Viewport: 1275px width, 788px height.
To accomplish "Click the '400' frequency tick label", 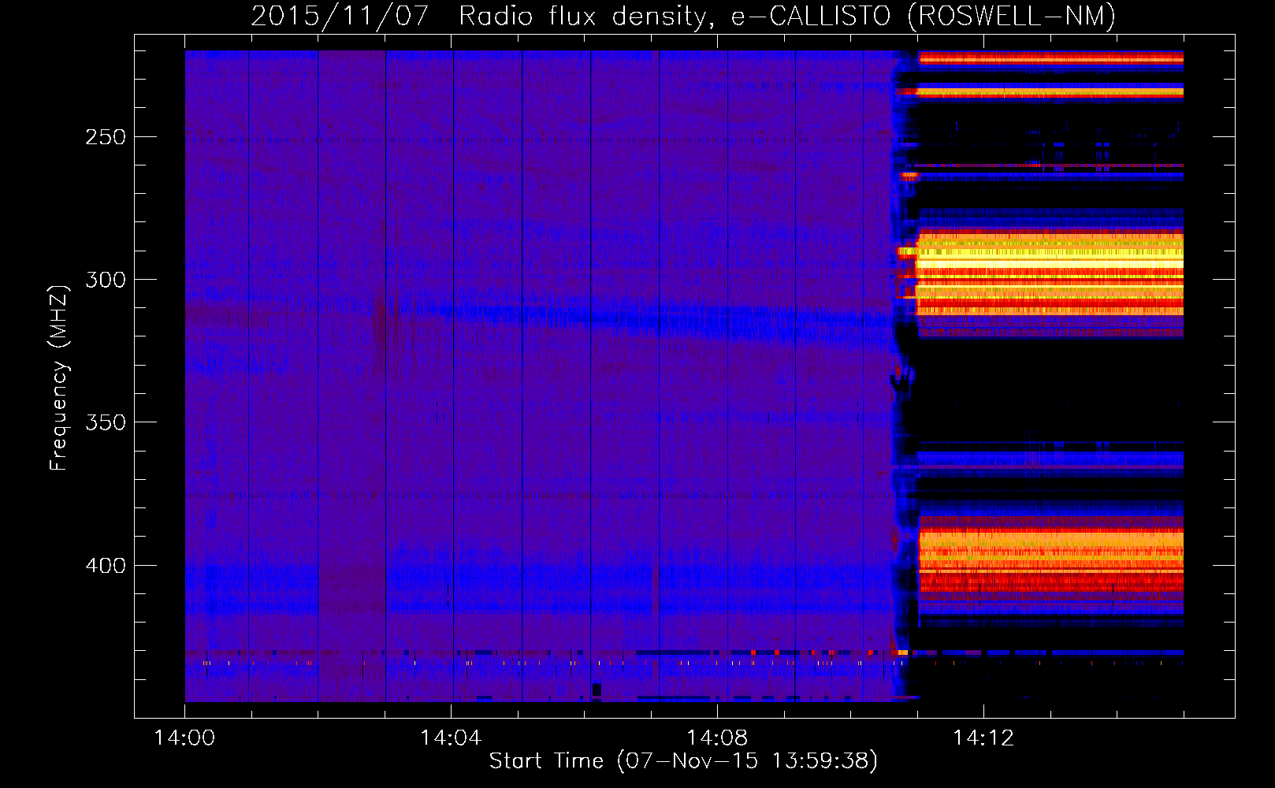I will click(106, 566).
